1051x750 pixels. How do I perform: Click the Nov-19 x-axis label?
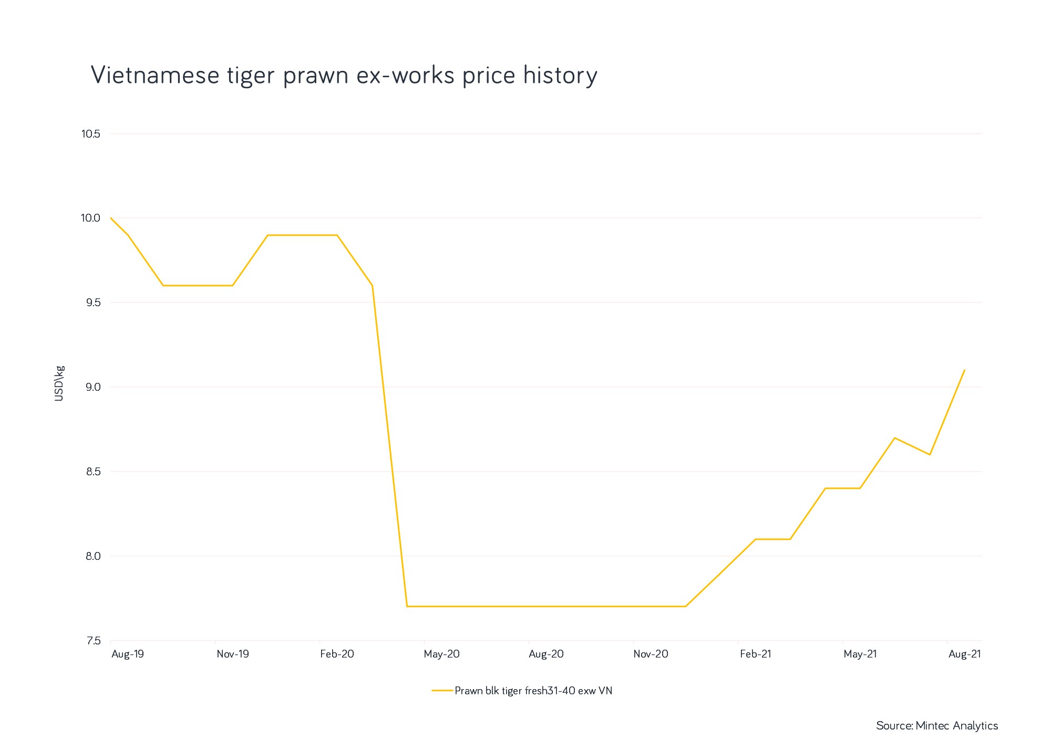click(233, 654)
